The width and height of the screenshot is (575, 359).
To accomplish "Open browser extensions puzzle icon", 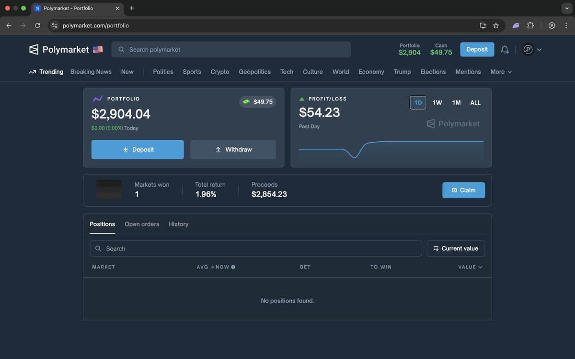I will click(x=531, y=25).
